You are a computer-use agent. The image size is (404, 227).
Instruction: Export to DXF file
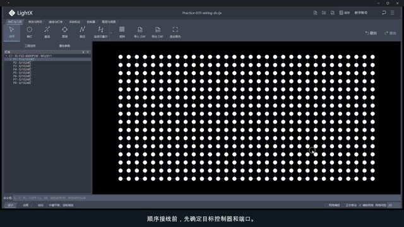click(x=157, y=32)
